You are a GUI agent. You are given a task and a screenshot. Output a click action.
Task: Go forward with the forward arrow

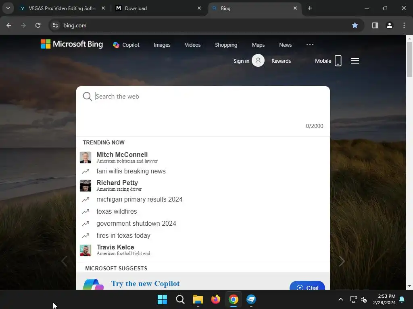(23, 25)
